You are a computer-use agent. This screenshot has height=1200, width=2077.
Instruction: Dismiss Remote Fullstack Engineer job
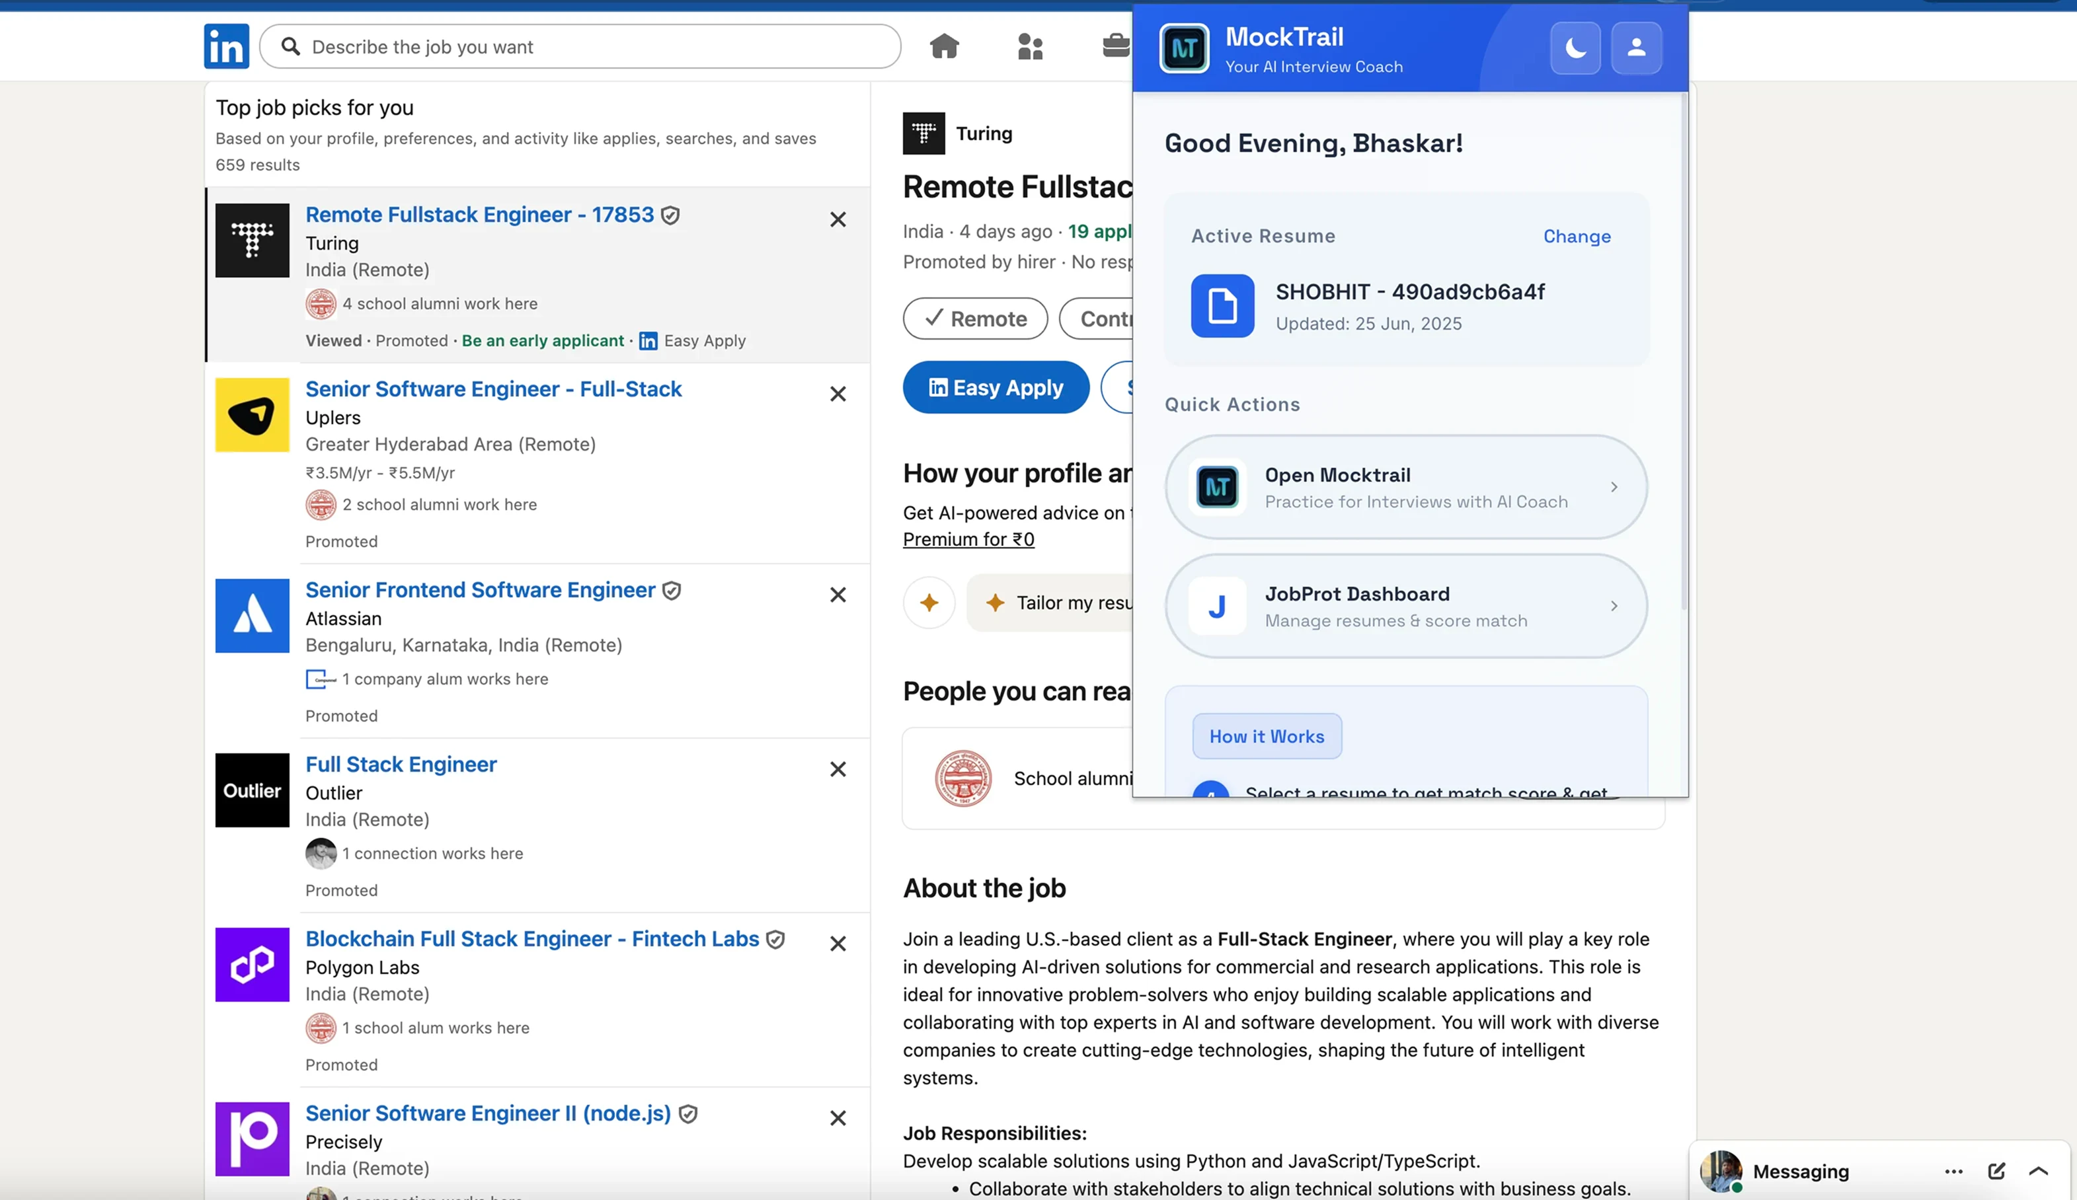[x=838, y=219]
